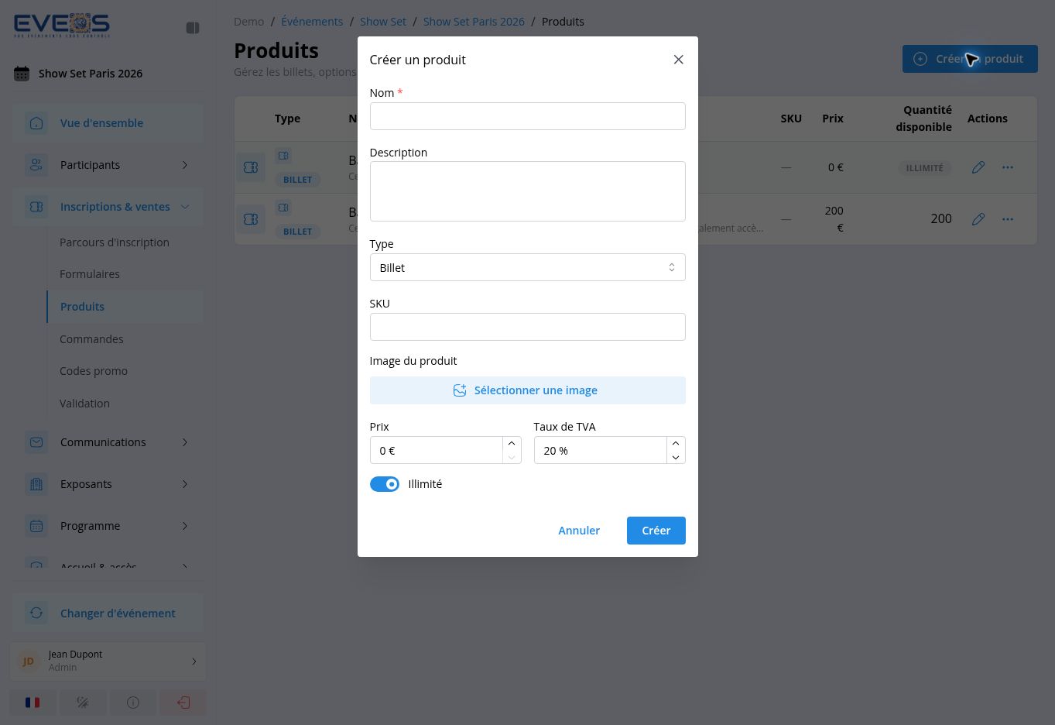Disable the Illimité toggle

coord(385,484)
